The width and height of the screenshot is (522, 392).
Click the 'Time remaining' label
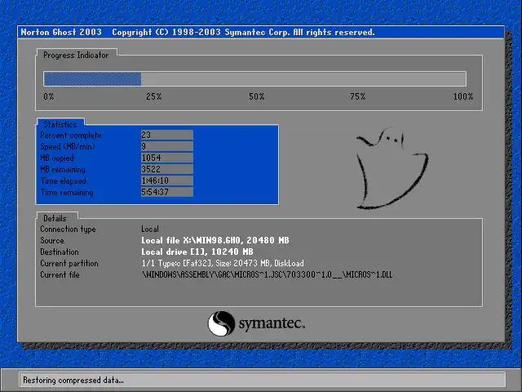67,193
